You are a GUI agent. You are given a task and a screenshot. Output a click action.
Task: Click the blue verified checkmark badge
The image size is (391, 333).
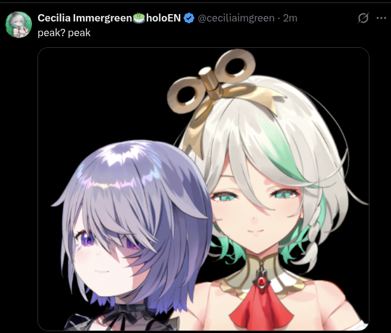pyautogui.click(x=189, y=18)
